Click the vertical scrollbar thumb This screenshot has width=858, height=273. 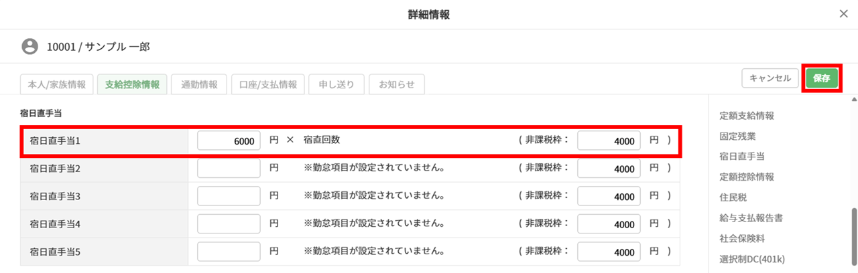[x=854, y=238]
